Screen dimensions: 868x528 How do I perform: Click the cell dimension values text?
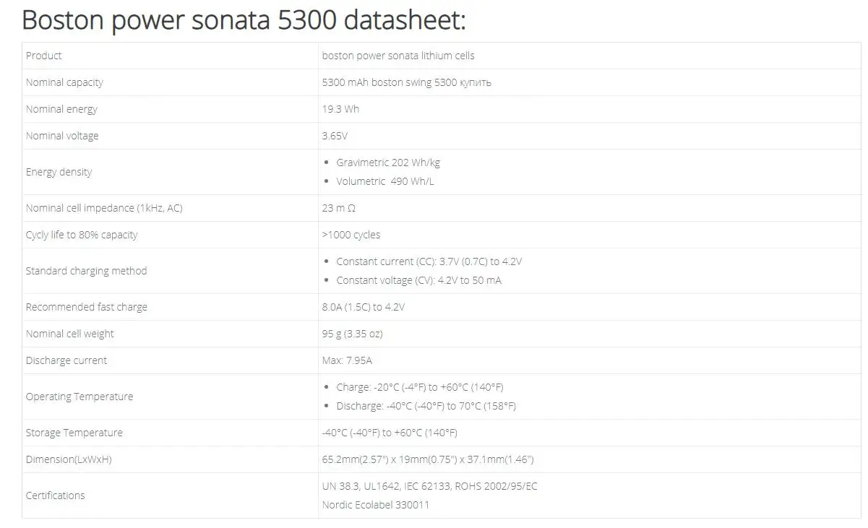[x=428, y=459]
